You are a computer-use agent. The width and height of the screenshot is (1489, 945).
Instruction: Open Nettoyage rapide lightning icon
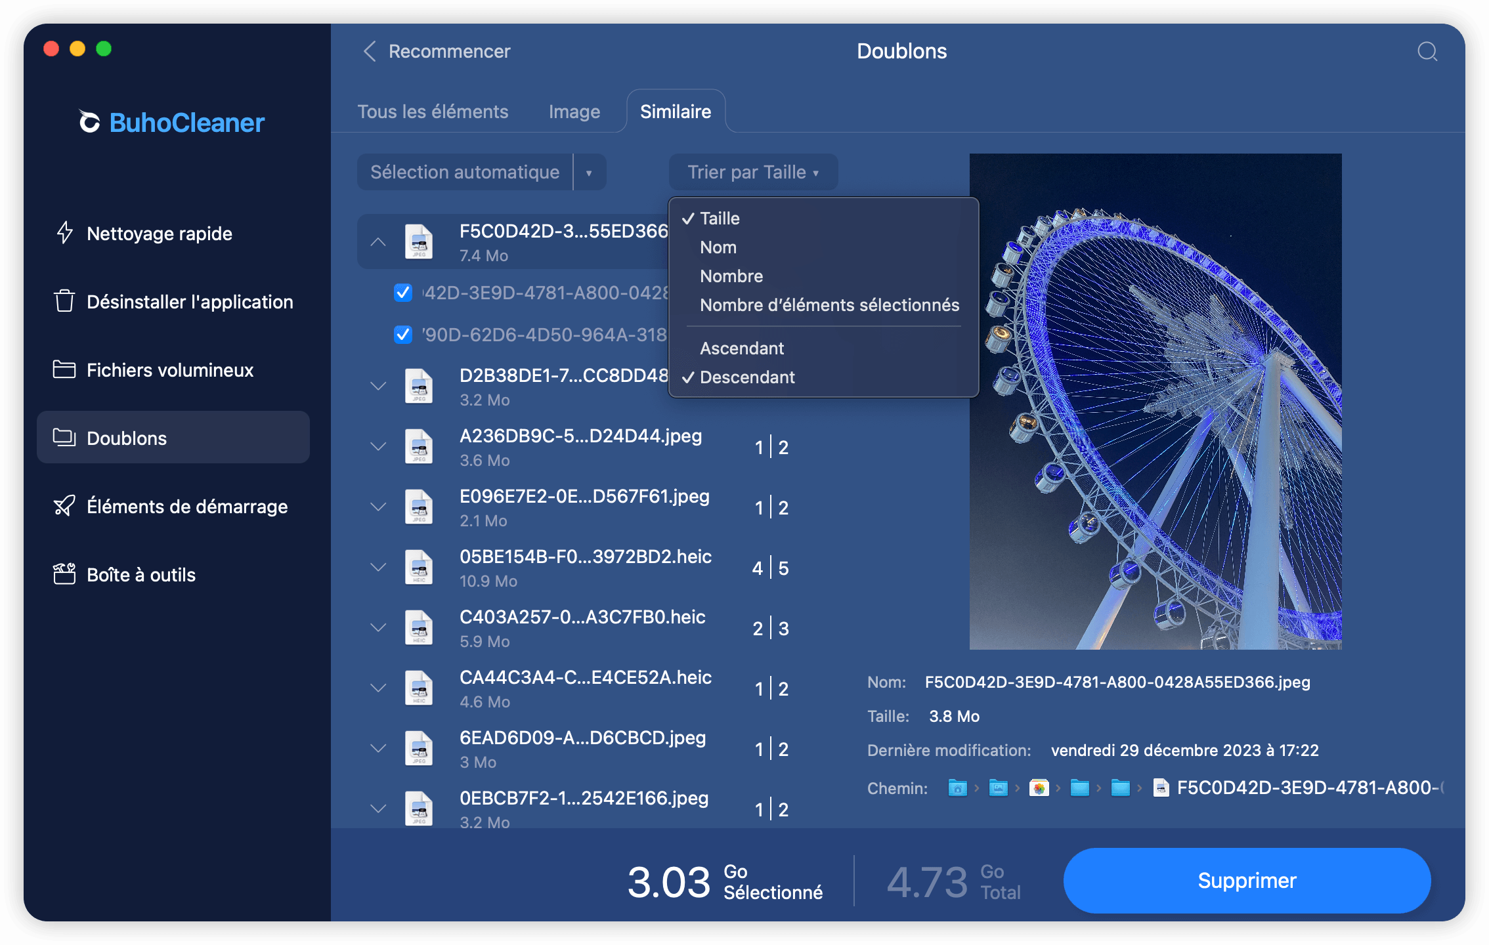tap(64, 233)
